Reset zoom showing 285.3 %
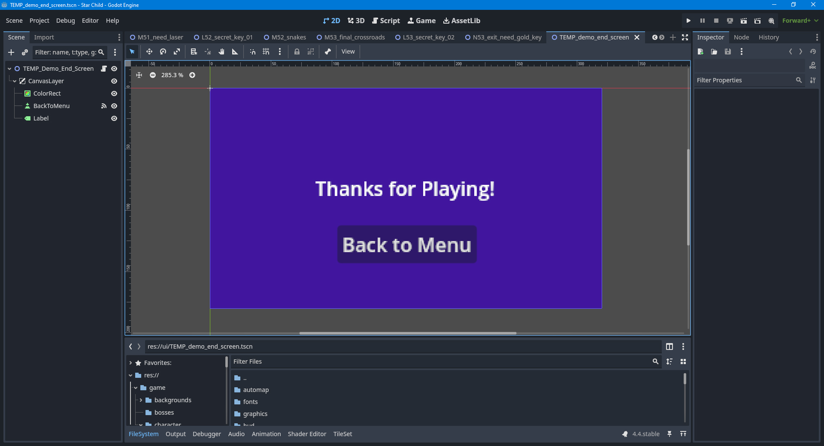This screenshot has width=824, height=446. 172,75
